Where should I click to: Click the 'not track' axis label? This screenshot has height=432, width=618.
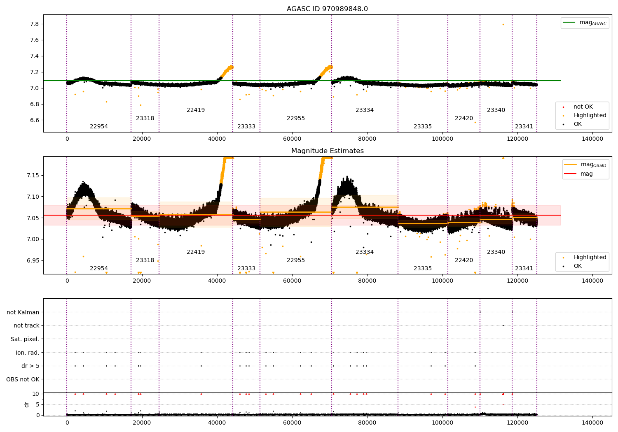click(26, 326)
